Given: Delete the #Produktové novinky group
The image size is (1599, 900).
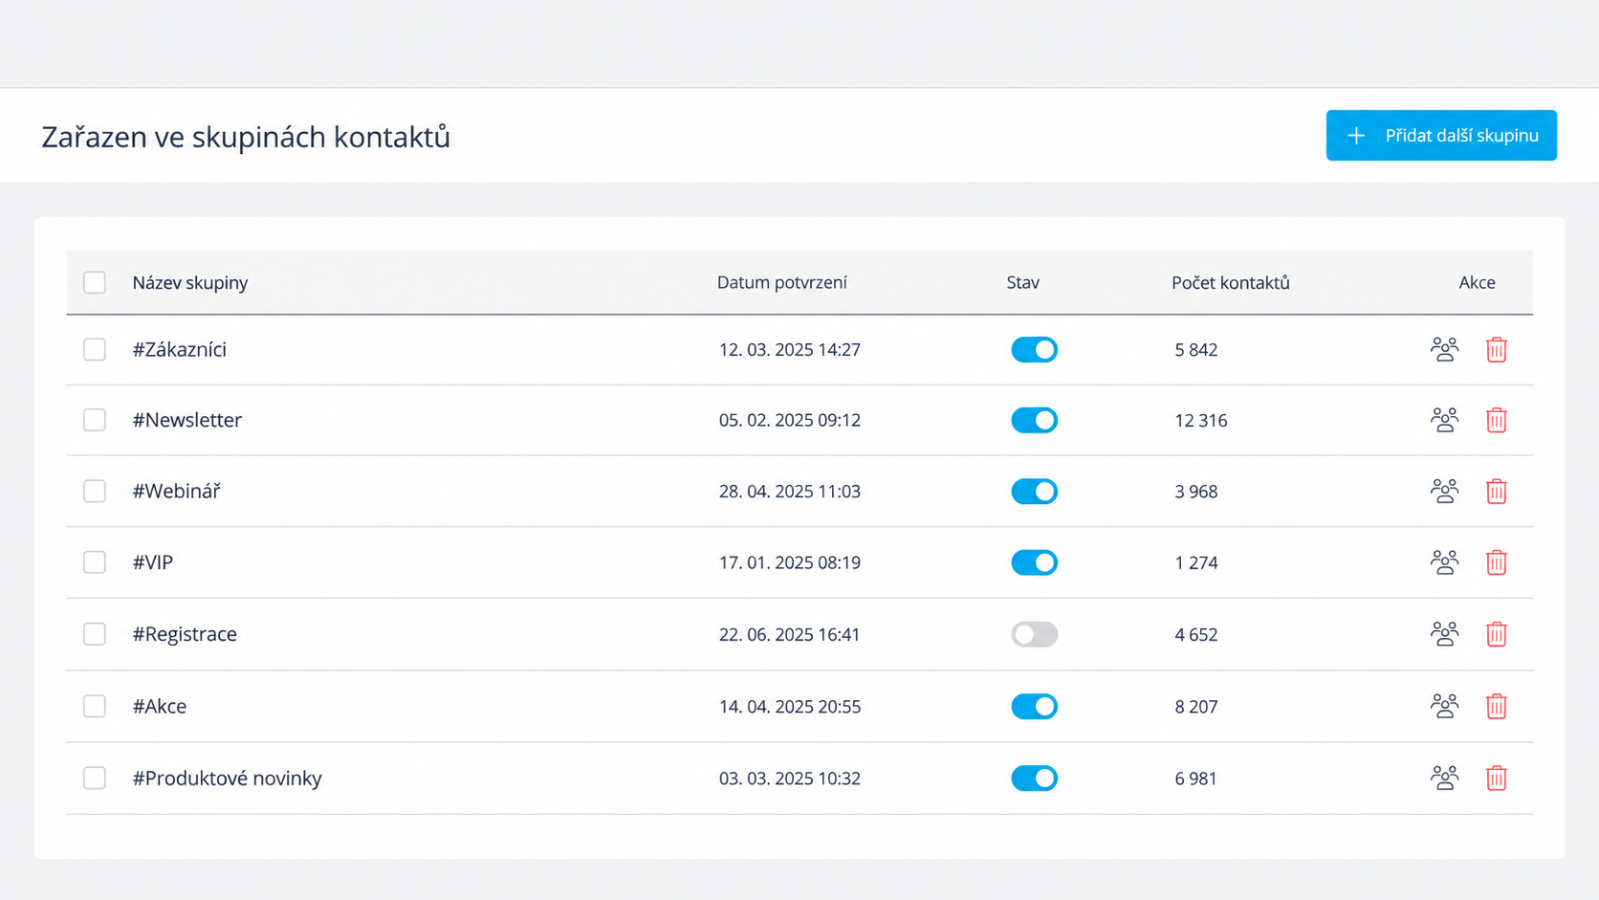Looking at the screenshot, I should (x=1497, y=778).
